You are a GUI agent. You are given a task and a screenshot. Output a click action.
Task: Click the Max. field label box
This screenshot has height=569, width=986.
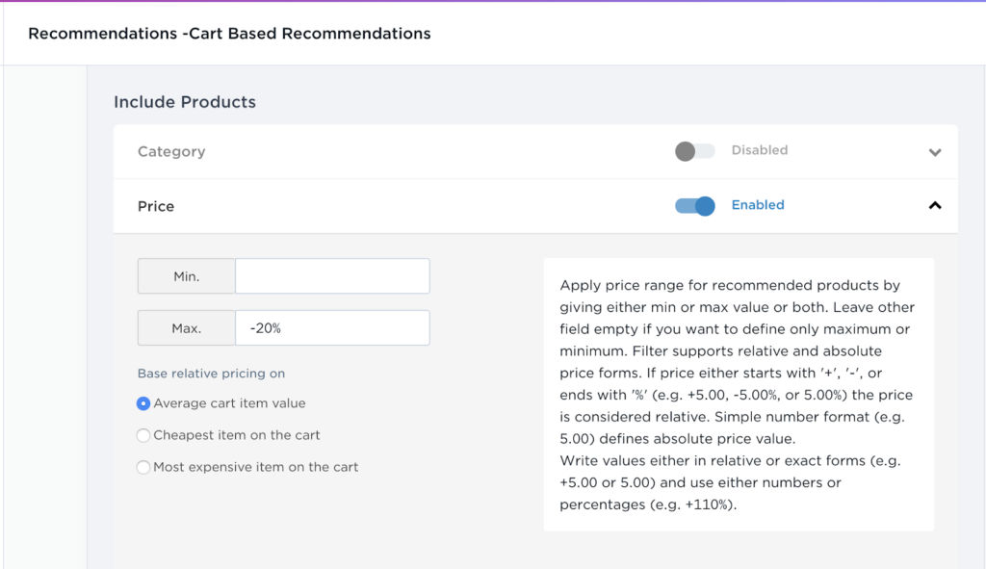[x=186, y=327]
